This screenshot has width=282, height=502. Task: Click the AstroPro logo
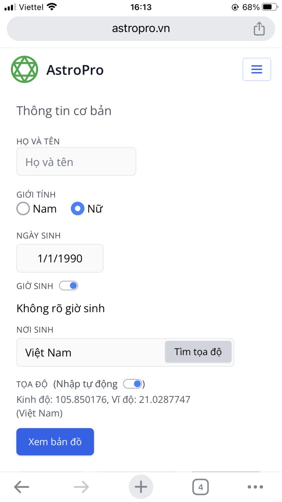(x=24, y=69)
